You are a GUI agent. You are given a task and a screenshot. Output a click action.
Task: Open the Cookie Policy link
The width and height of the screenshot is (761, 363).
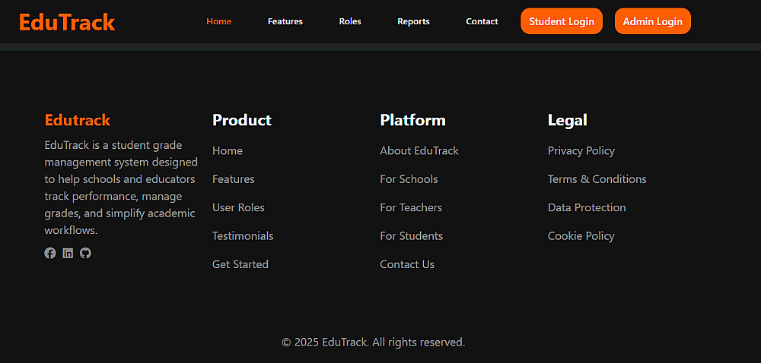(581, 236)
